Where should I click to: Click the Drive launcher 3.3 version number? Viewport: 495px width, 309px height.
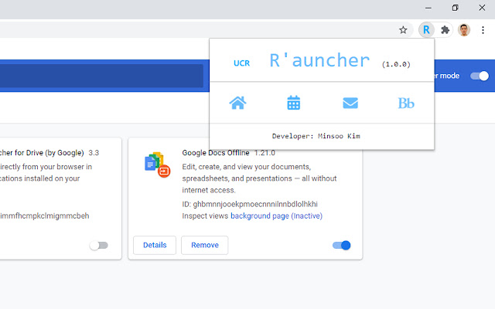click(94, 153)
